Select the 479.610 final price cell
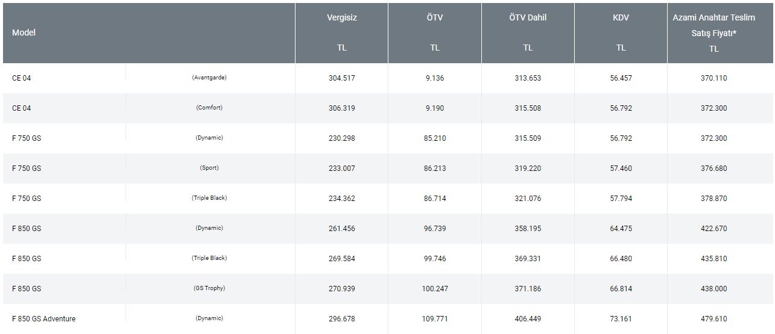 [x=714, y=319]
